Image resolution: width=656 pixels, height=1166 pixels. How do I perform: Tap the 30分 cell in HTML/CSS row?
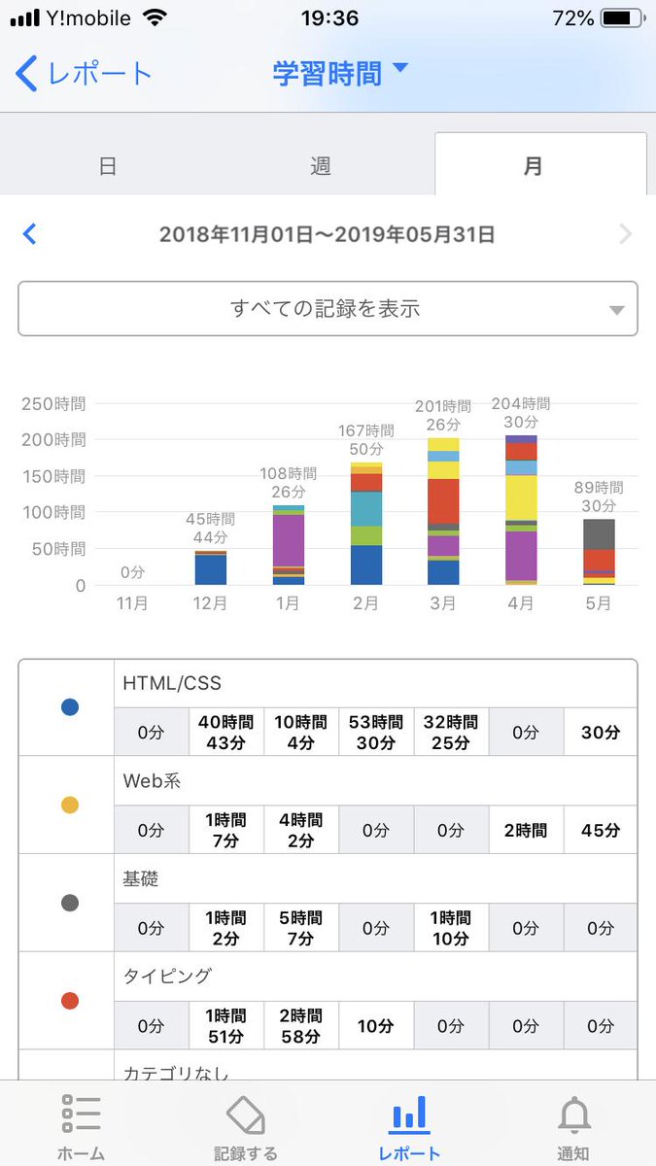(601, 732)
